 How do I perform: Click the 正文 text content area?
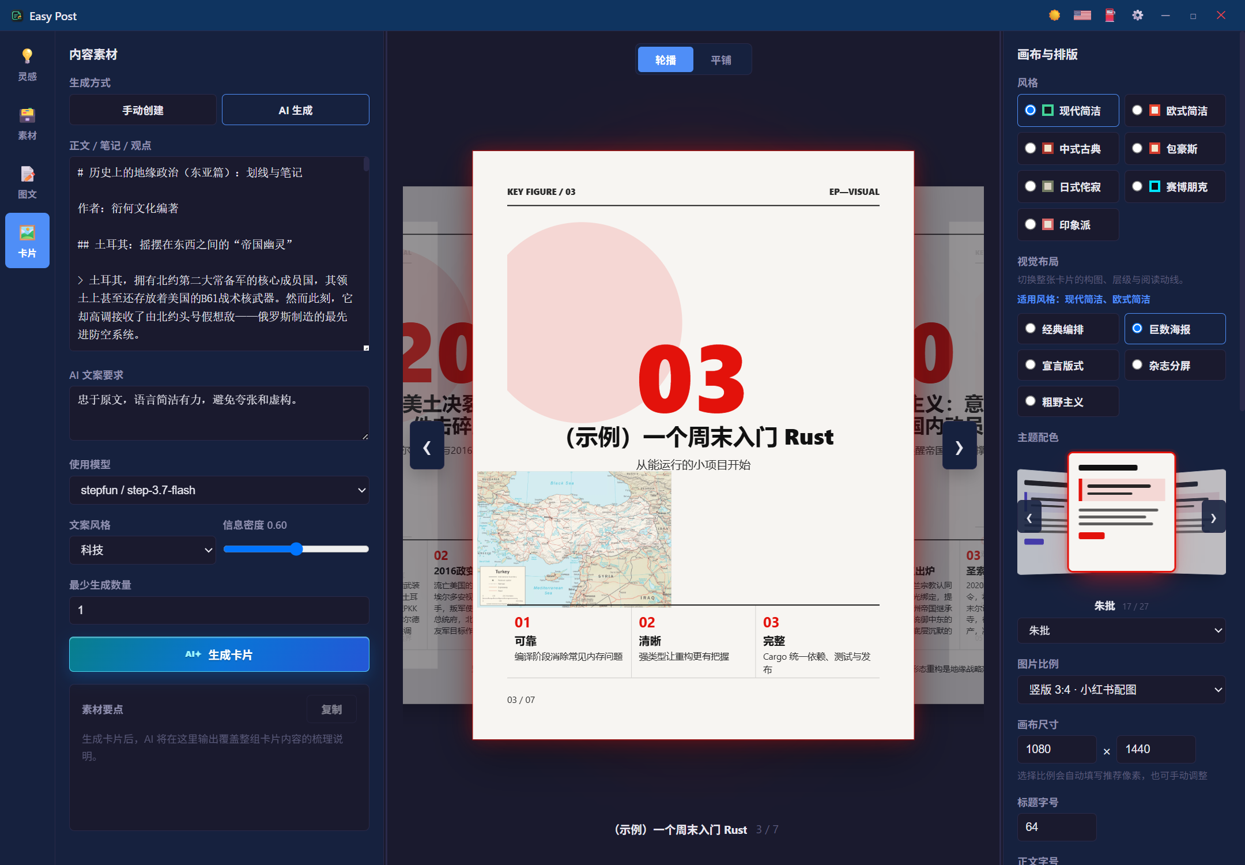(x=219, y=254)
